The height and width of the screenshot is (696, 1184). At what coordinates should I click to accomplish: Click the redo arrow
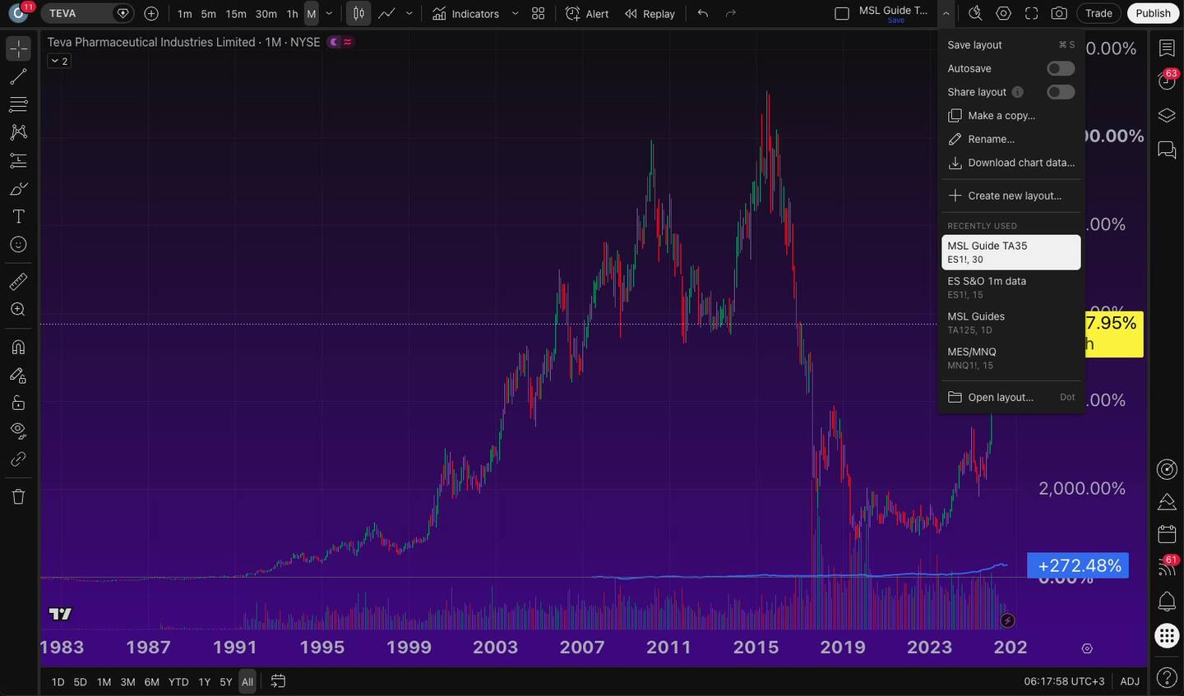[730, 13]
